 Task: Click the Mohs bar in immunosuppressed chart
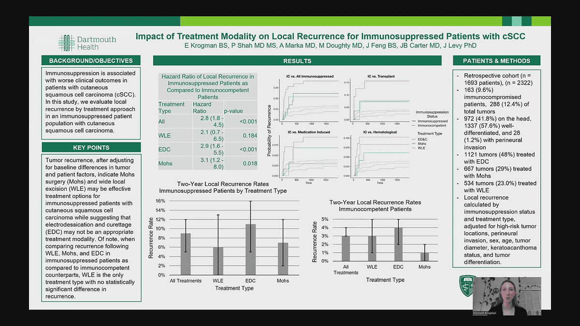(282, 259)
